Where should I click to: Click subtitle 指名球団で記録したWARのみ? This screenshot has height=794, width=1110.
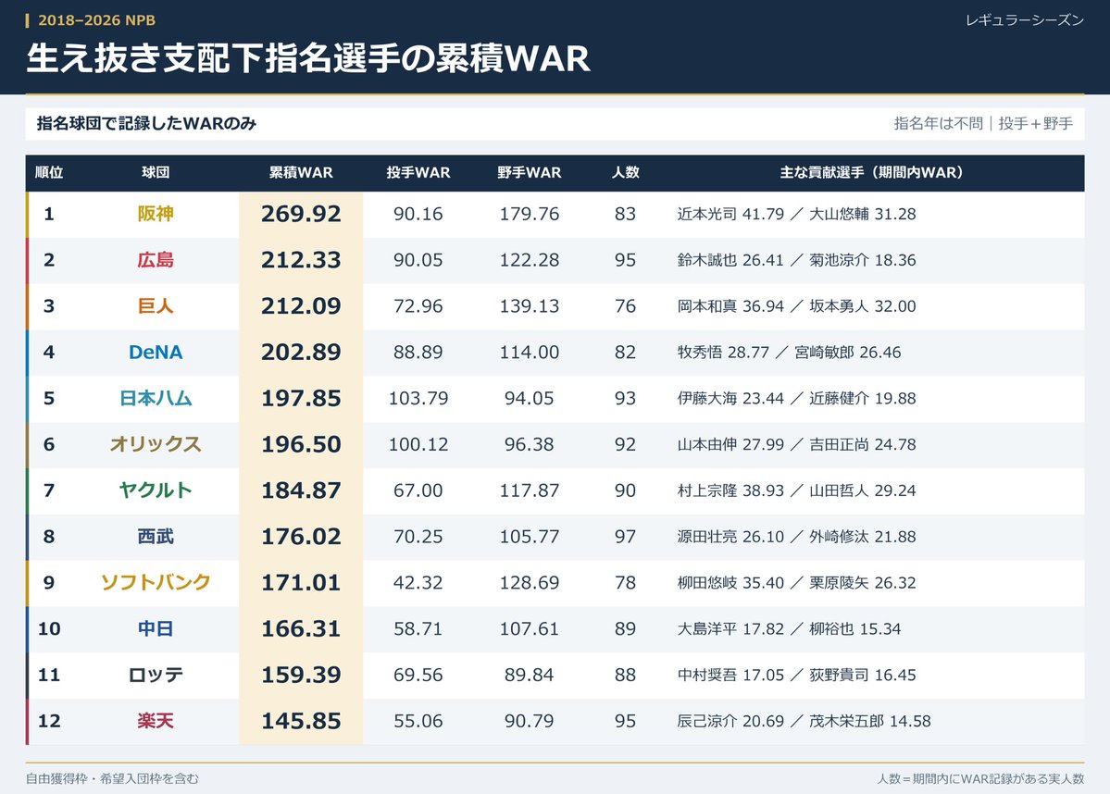146,123
